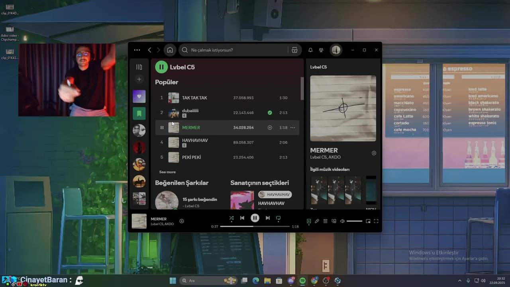Skip to next track
Viewport: 510px width, 287px height.
[x=268, y=218]
